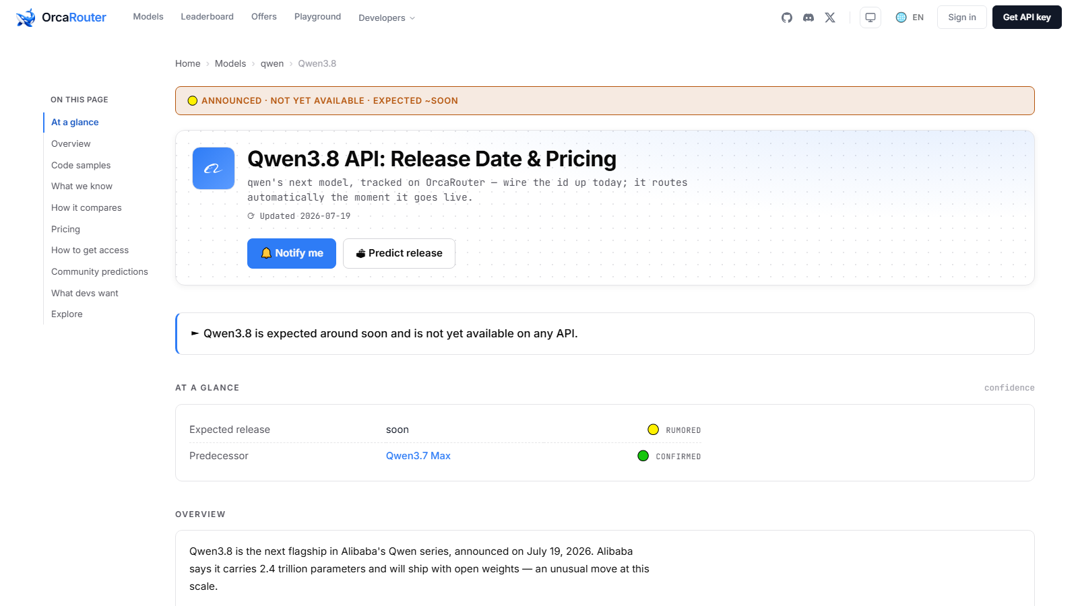Go to Home breadcrumb
The width and height of the screenshot is (1078, 606).
click(188, 63)
